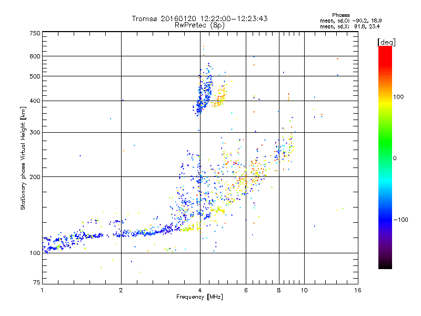Click the "mean, sd,X: 91.8, 23.4" statistics line
This screenshot has height=316, width=421.
(x=350, y=26)
